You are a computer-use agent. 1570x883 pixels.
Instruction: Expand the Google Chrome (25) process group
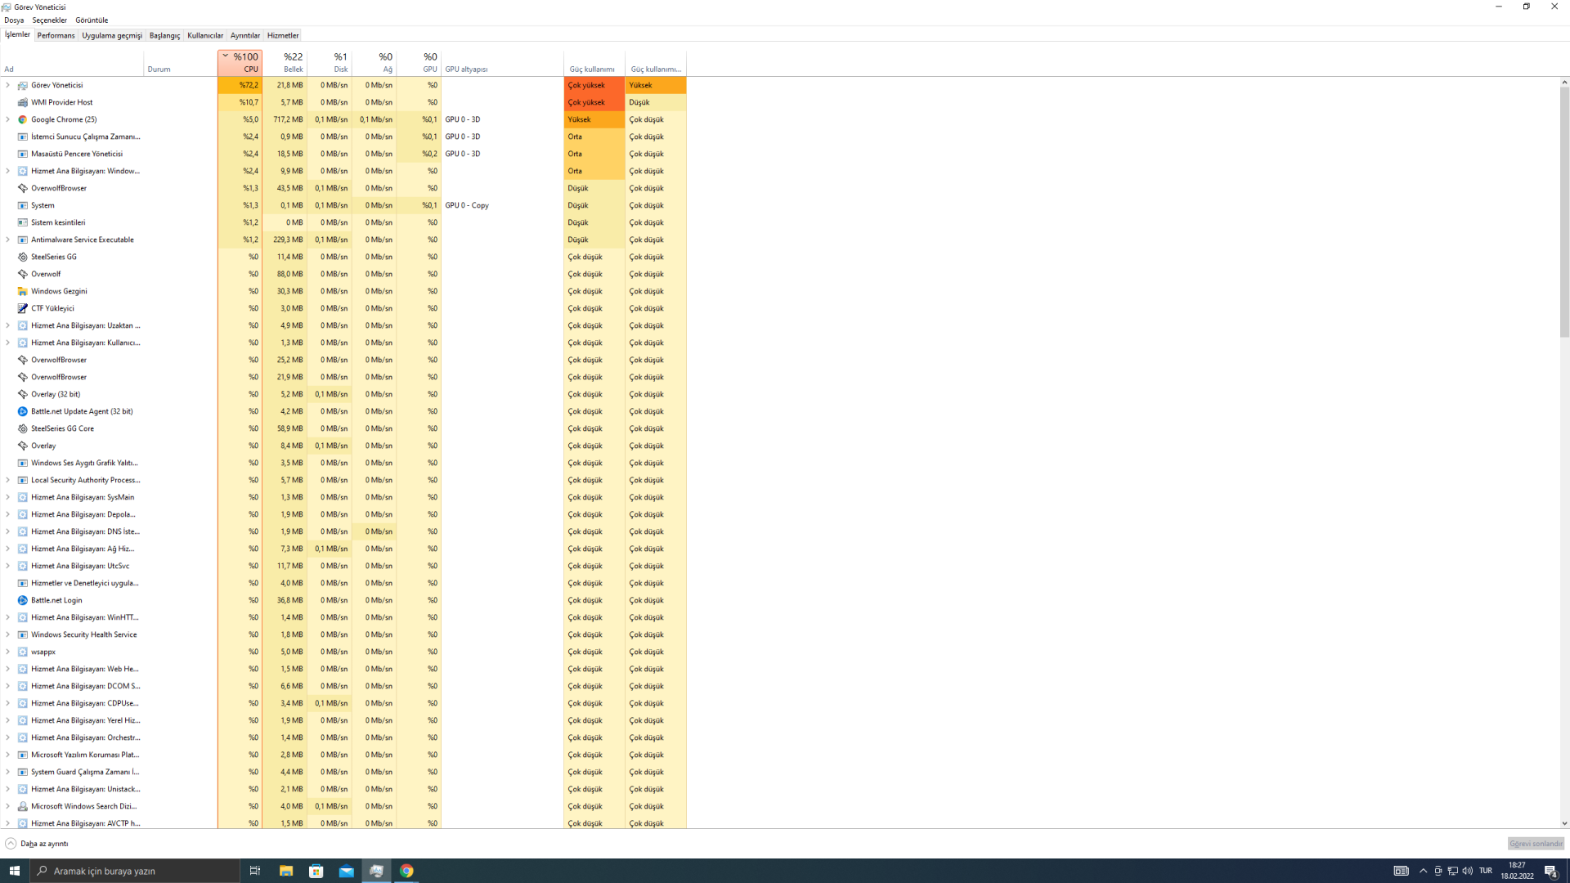click(8, 119)
